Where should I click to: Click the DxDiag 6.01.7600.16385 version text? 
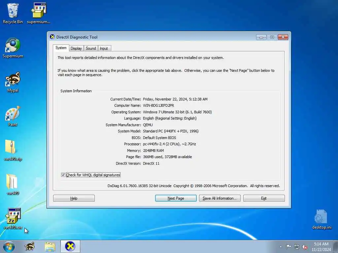(140, 186)
